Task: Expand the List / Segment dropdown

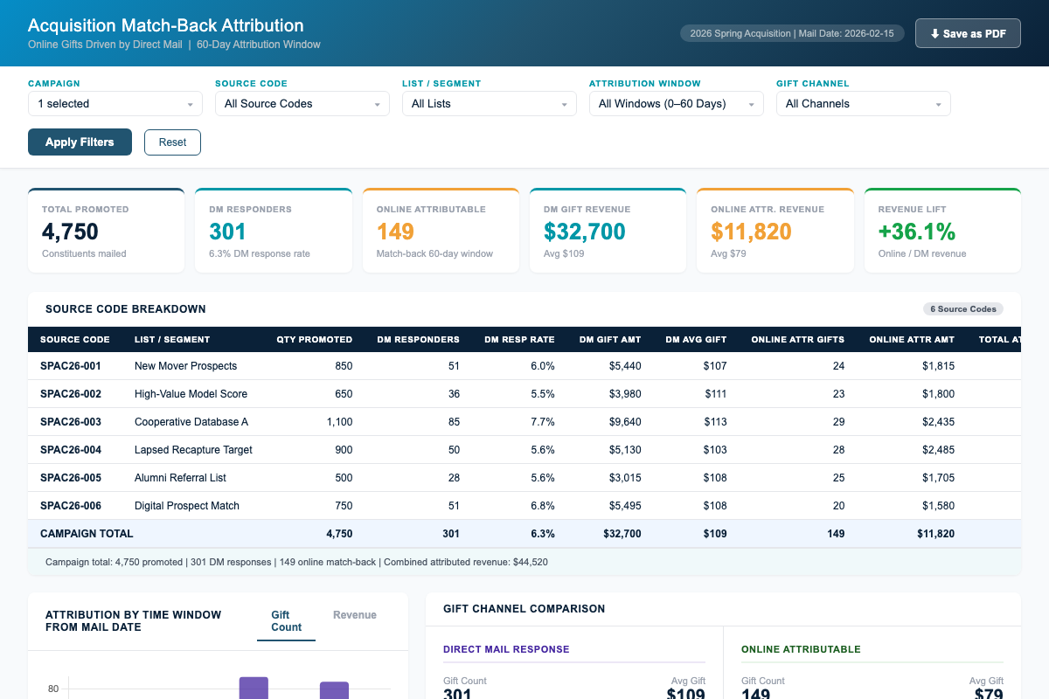Action: (490, 103)
